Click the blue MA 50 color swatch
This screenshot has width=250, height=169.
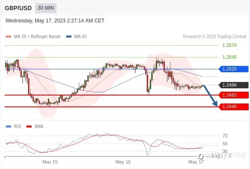pos(69,37)
